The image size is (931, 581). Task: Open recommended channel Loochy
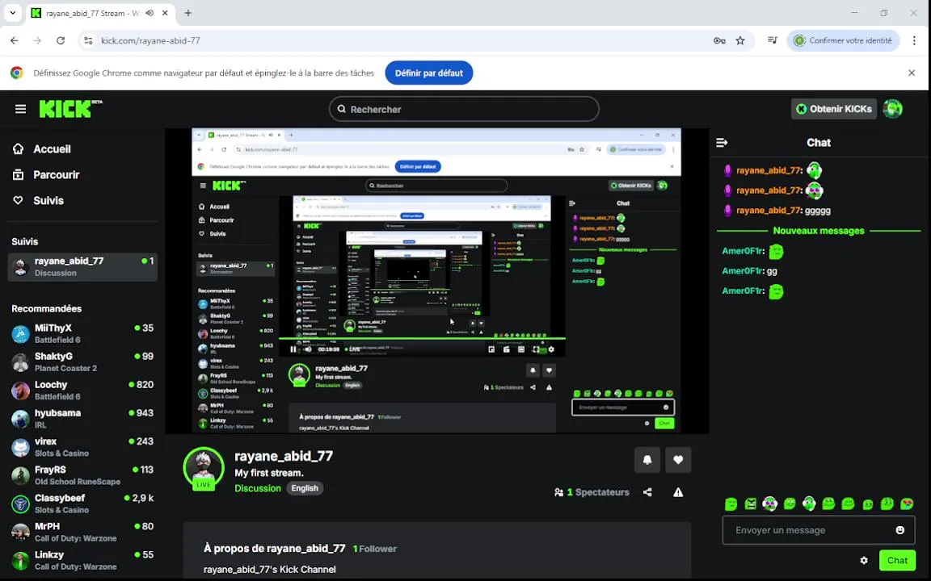pos(82,390)
